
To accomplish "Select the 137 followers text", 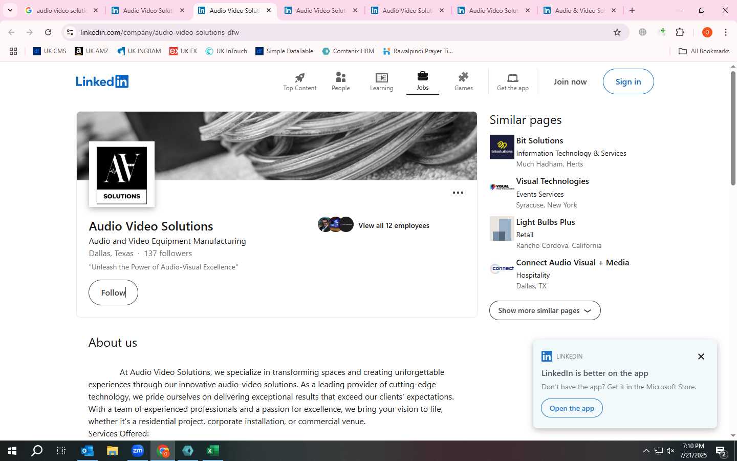I will (168, 254).
